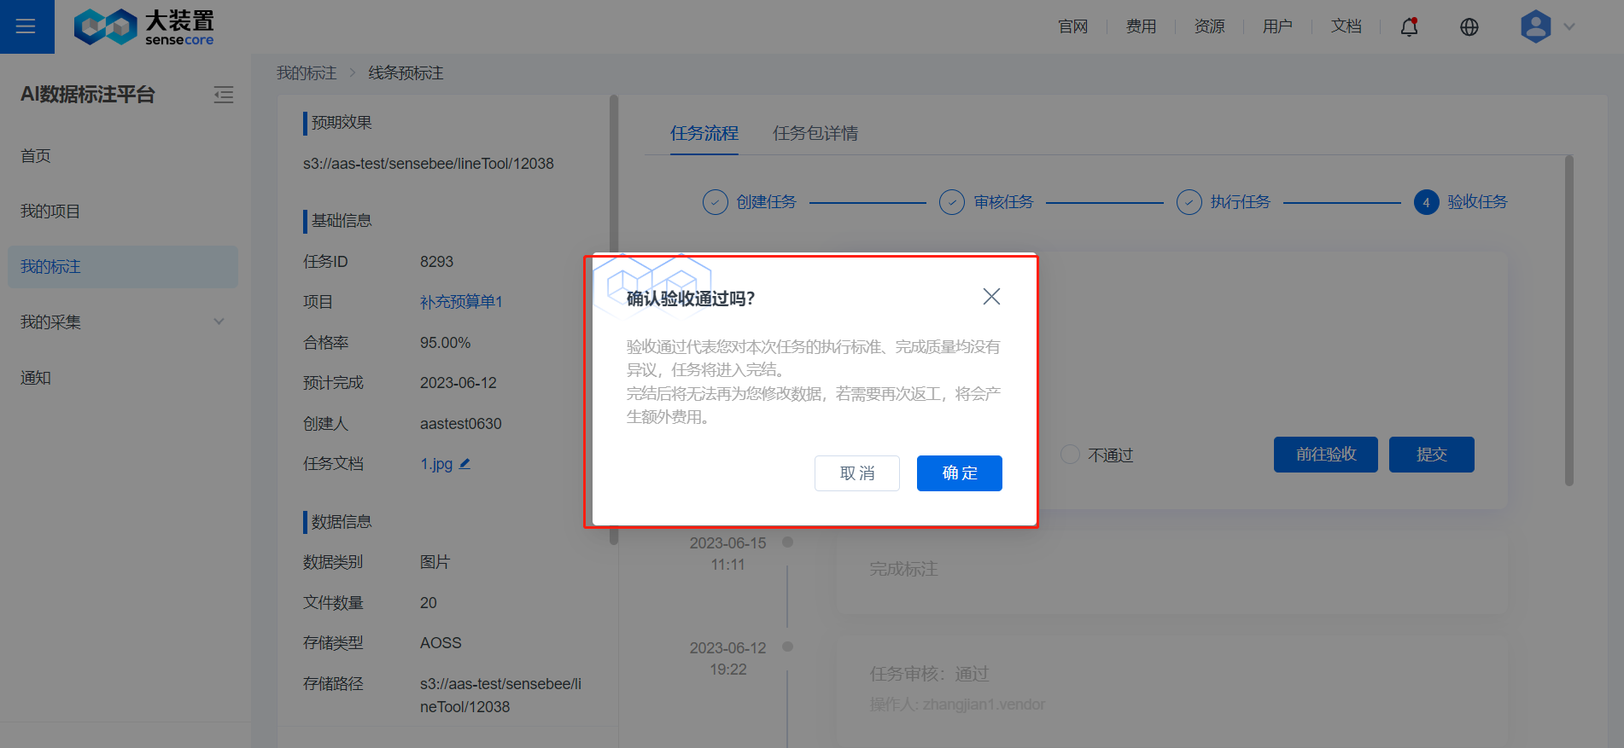Go to 首页 in the sidebar
The width and height of the screenshot is (1624, 748).
click(123, 156)
